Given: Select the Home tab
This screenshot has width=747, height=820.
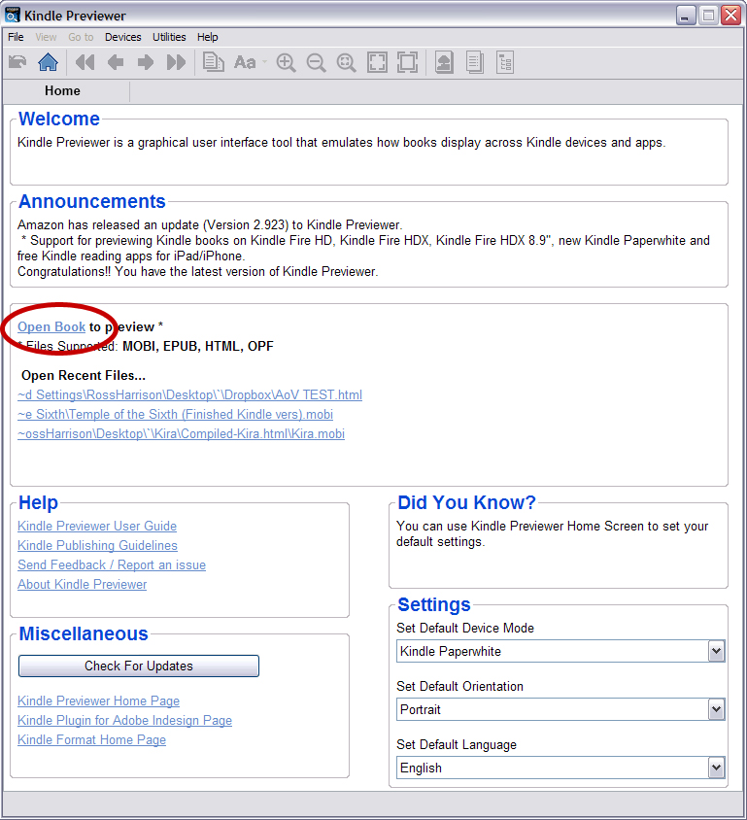Looking at the screenshot, I should pyautogui.click(x=62, y=90).
